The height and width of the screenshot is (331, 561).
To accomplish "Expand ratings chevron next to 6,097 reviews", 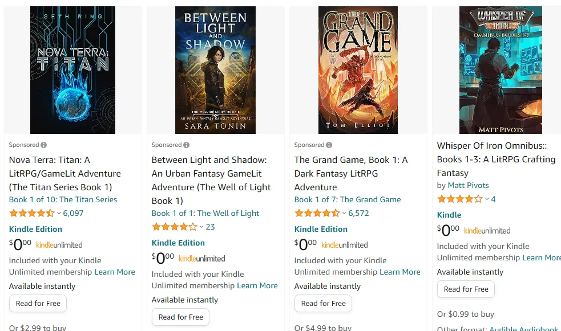I will click(x=59, y=213).
